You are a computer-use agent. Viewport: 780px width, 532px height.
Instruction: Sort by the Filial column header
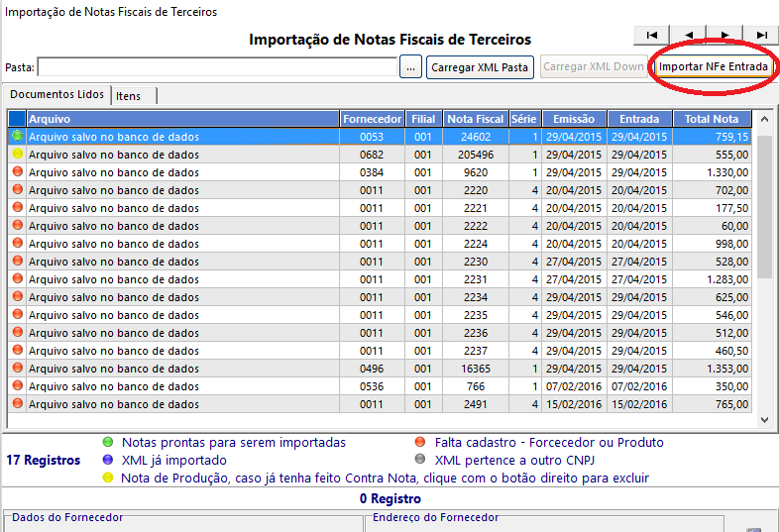[x=423, y=119]
